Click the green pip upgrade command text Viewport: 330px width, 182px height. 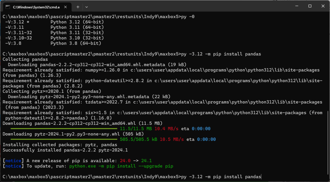pyautogui.click(x=121, y=166)
